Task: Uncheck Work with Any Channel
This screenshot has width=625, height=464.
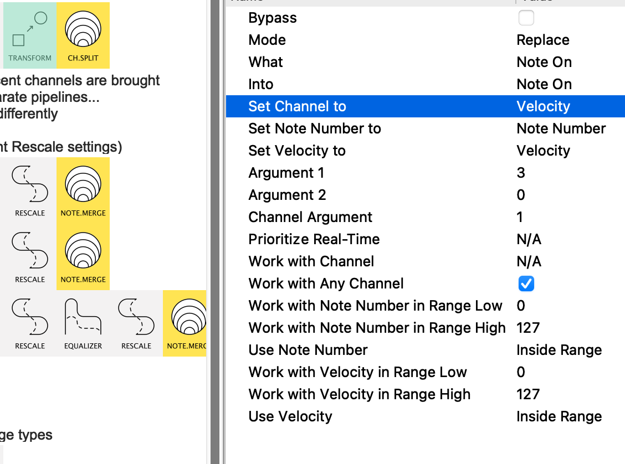Action: (x=526, y=283)
